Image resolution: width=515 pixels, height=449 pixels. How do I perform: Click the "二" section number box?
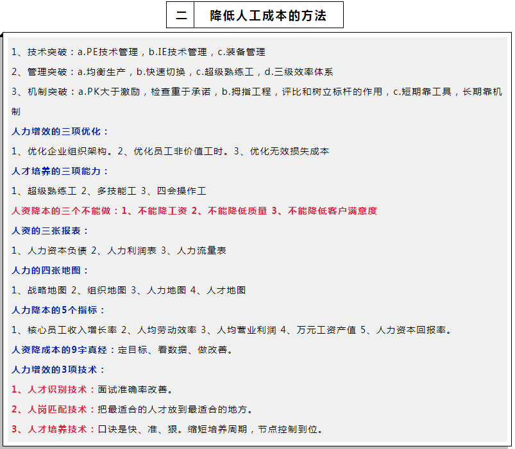(180, 15)
